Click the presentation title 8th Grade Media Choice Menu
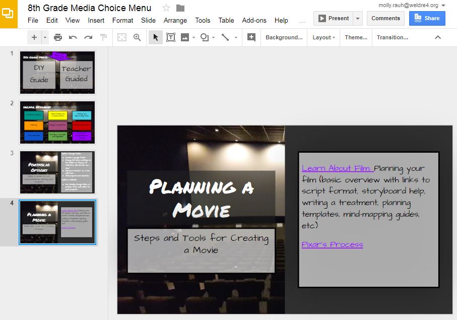Viewport: 457px width, 320px height. tap(90, 8)
